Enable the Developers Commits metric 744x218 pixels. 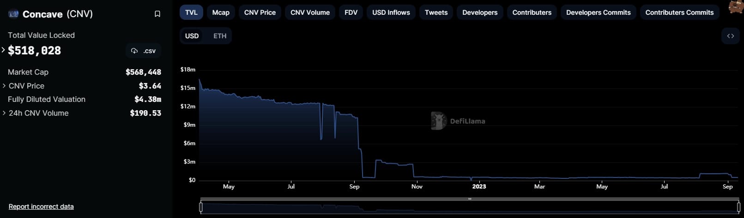point(598,12)
